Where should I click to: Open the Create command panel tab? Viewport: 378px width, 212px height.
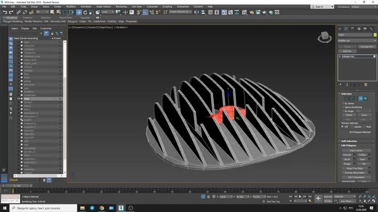340,29
